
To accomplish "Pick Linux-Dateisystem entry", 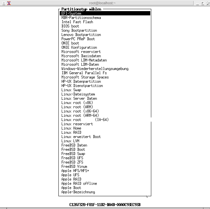I will 78,94.
